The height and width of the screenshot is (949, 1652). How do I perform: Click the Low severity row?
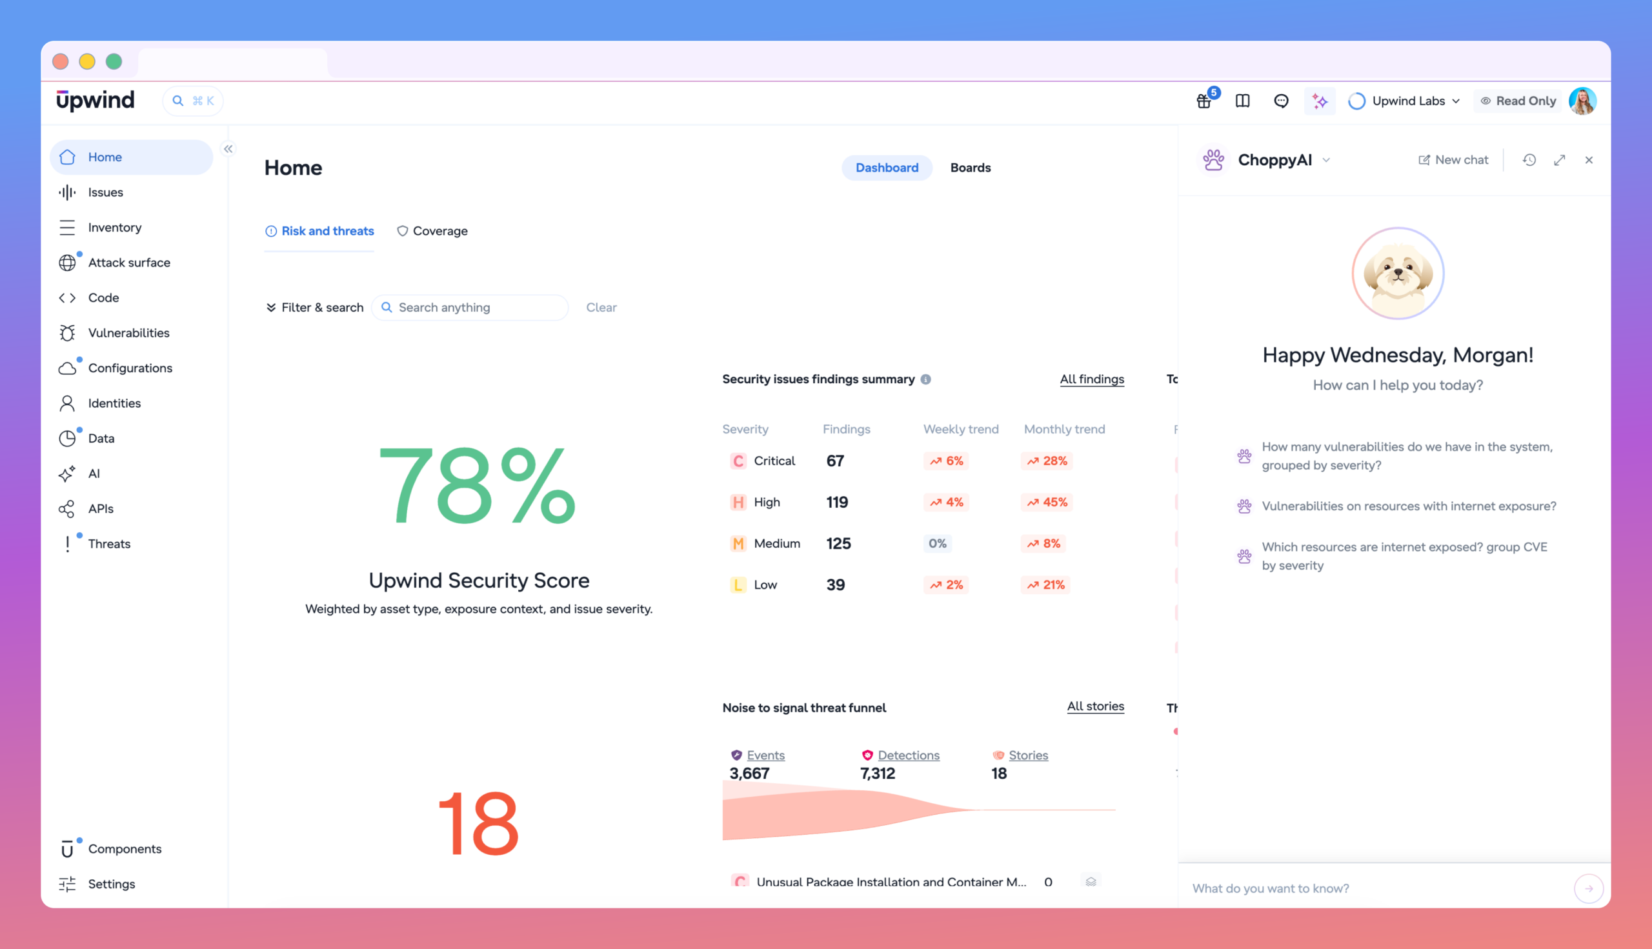[x=923, y=585]
